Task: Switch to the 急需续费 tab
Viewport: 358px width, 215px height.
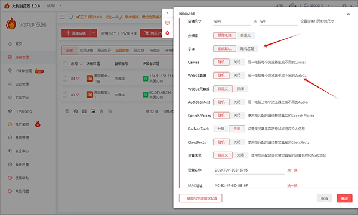Action: (x=122, y=51)
